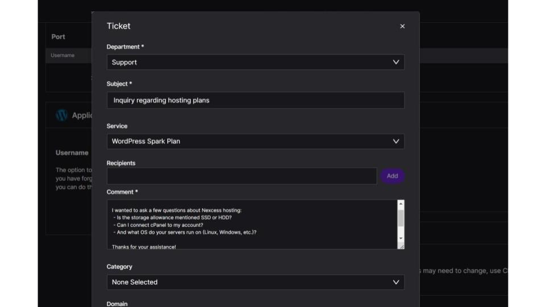The height and width of the screenshot is (307, 546).
Task: Click the Comment field label
Action: click(x=122, y=192)
